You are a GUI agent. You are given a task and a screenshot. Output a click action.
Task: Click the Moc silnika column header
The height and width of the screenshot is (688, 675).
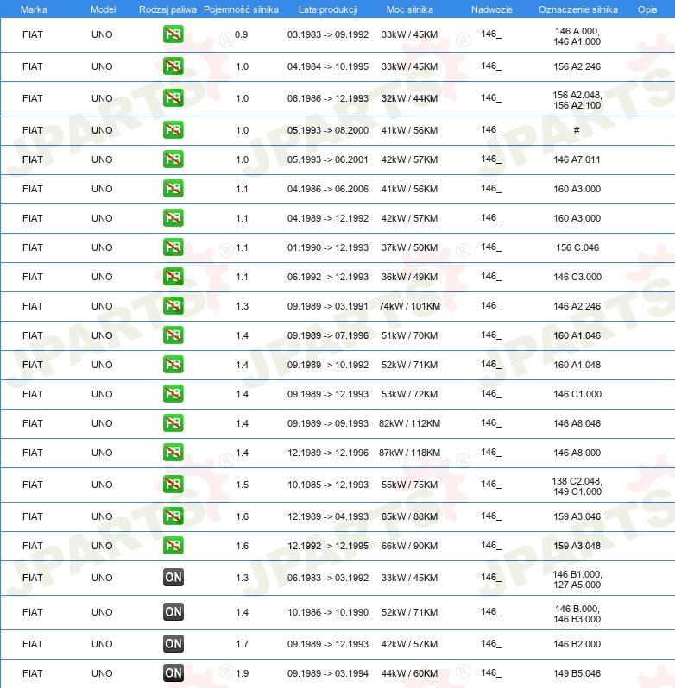tap(410, 9)
